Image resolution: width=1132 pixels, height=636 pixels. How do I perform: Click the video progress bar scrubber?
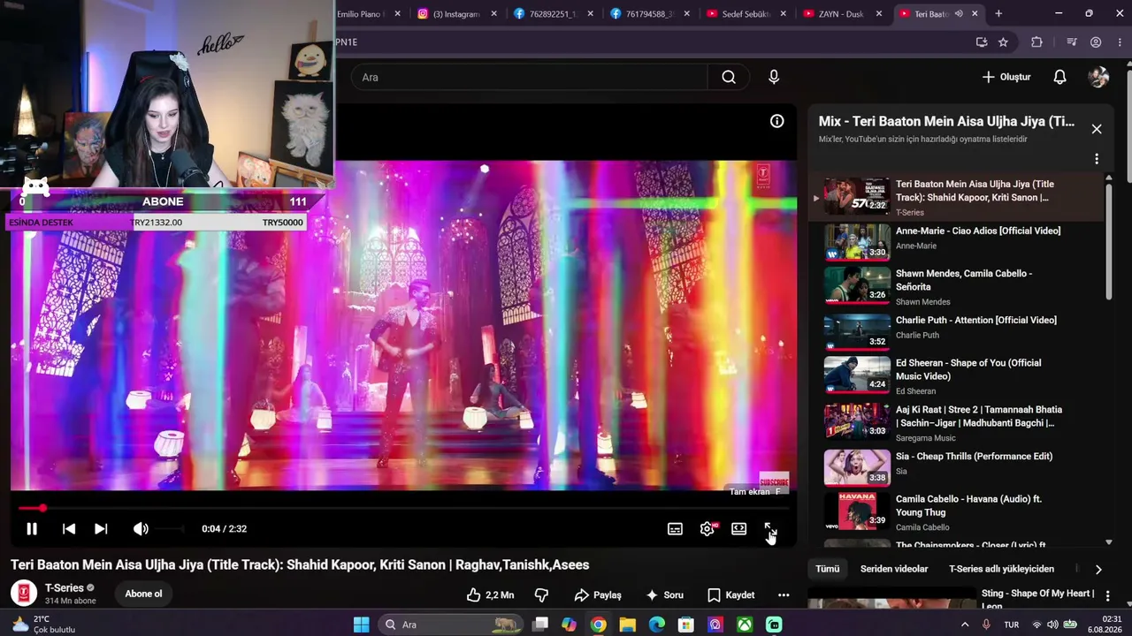pos(42,508)
